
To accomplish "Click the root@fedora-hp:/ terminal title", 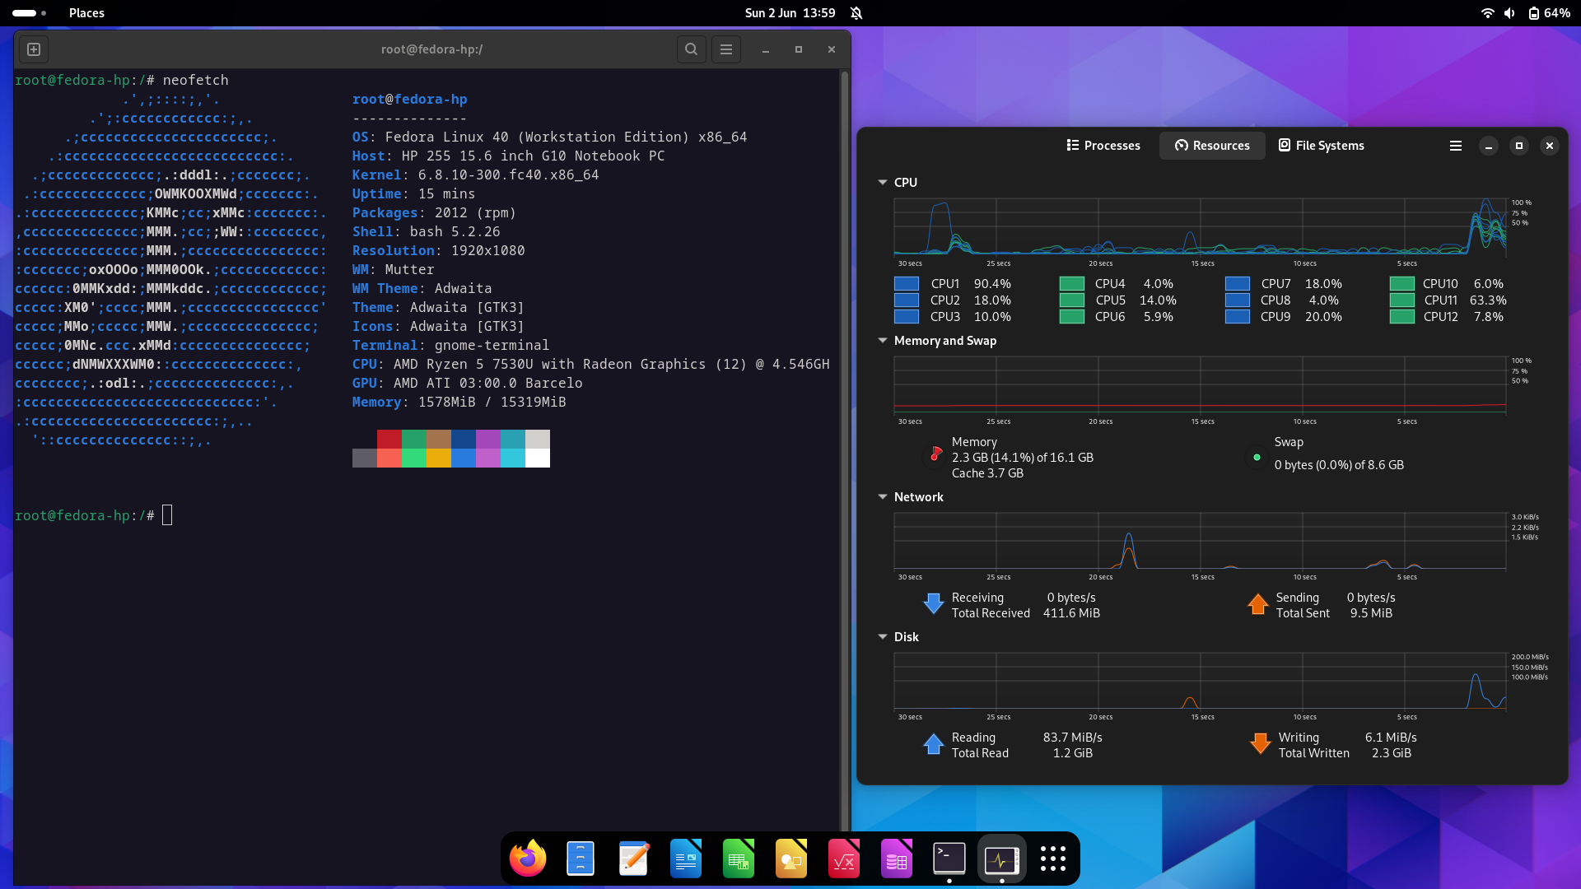I will [431, 49].
